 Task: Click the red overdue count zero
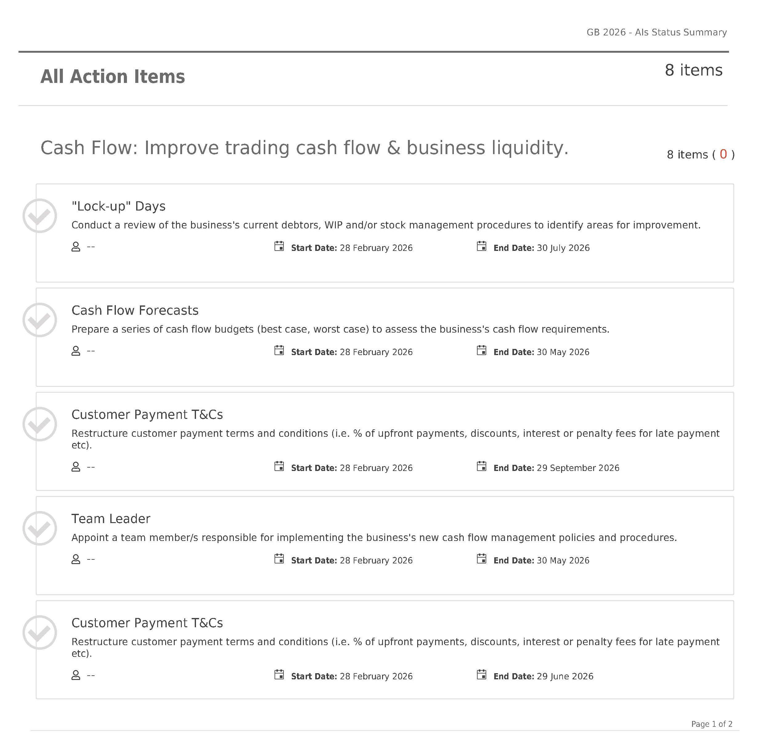tap(723, 154)
